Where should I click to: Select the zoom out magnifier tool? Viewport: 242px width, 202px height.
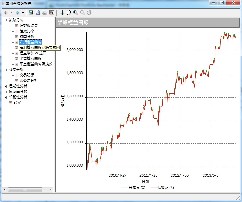pos(82,13)
